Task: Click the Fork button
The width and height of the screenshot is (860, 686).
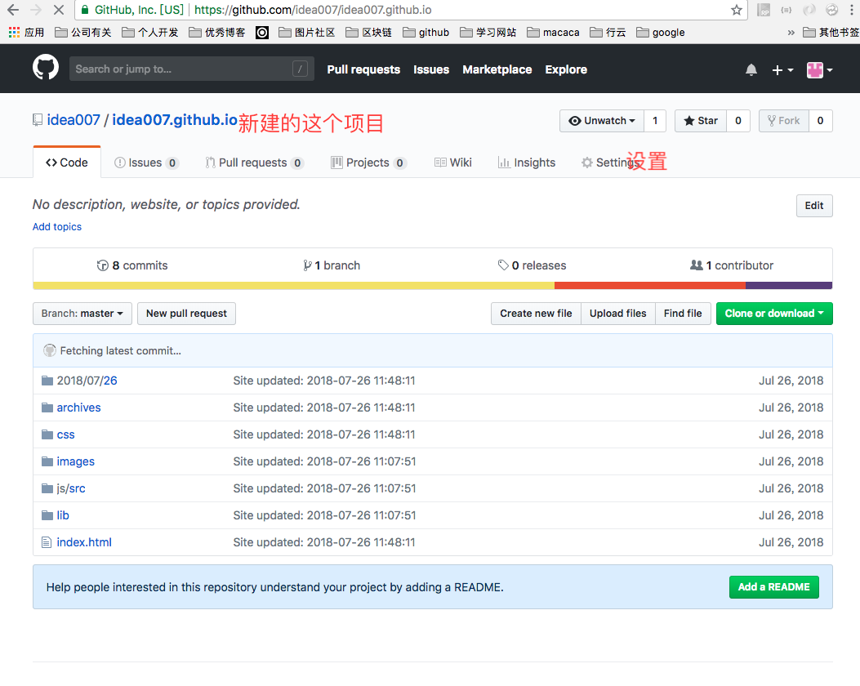Action: click(x=784, y=121)
